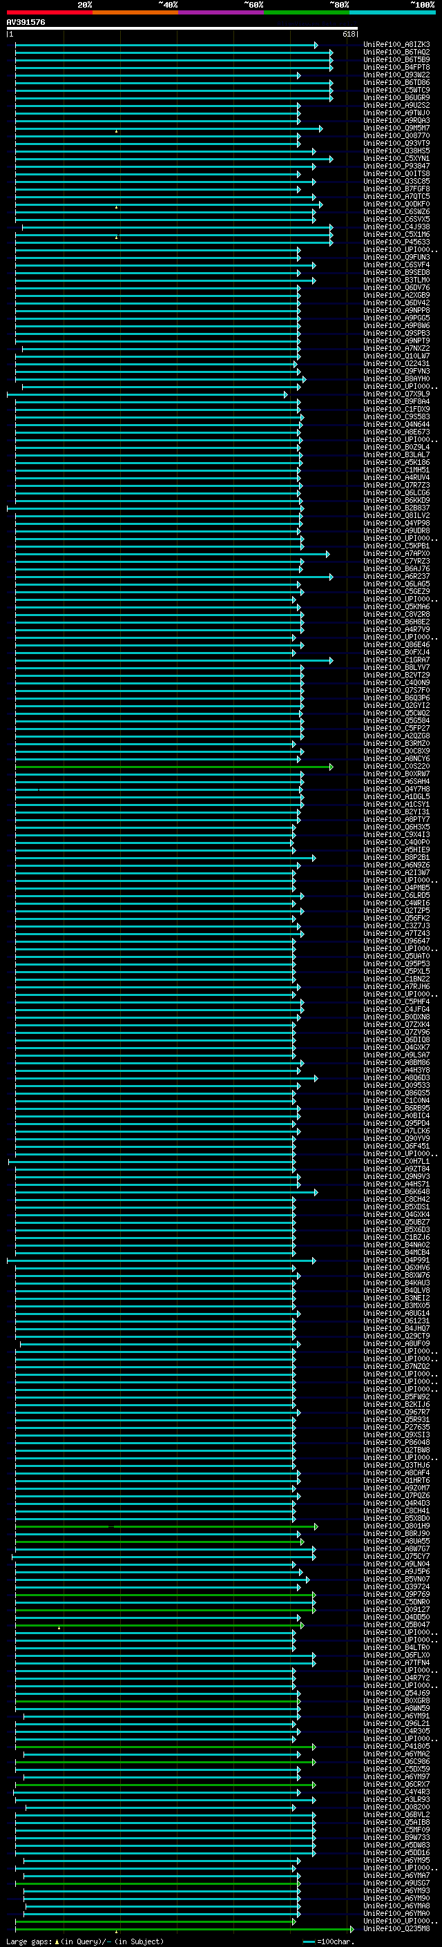
Task: Select hit UniRef100_Q6C986
Action: pyautogui.click(x=396, y=1761)
